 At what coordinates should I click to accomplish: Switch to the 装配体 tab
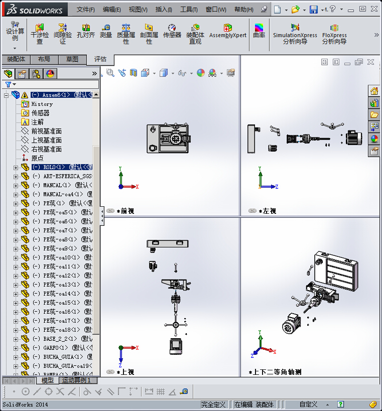[x=16, y=59]
